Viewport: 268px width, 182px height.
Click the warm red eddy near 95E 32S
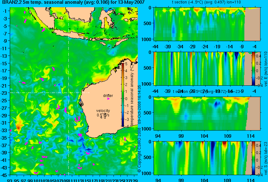18,127
